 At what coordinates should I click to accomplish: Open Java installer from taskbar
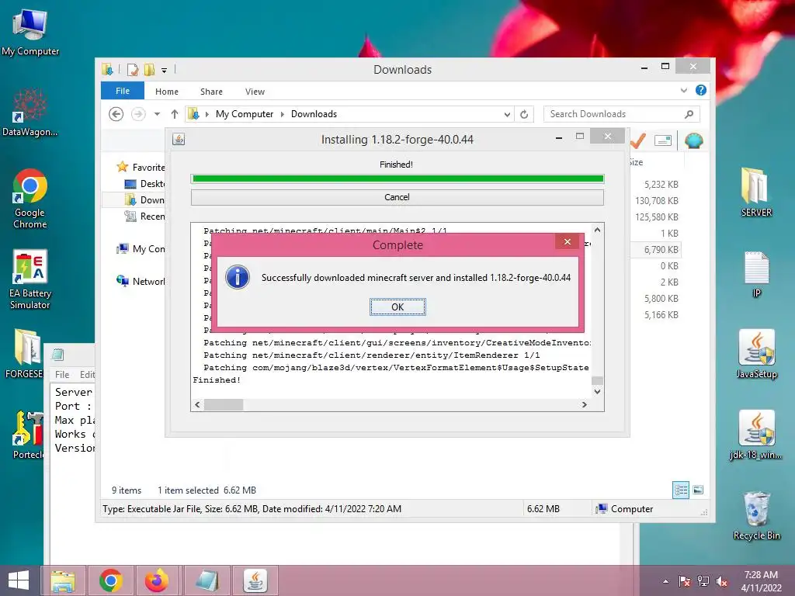tap(255, 580)
